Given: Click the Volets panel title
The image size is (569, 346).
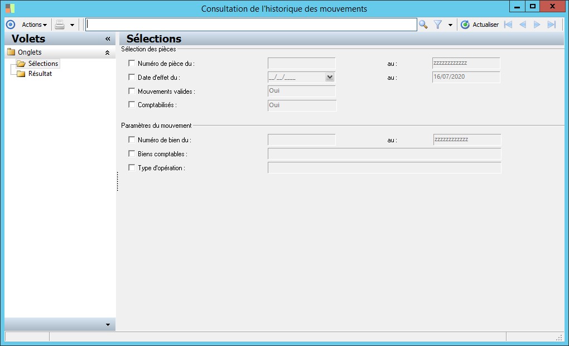Looking at the screenshot, I should point(28,39).
